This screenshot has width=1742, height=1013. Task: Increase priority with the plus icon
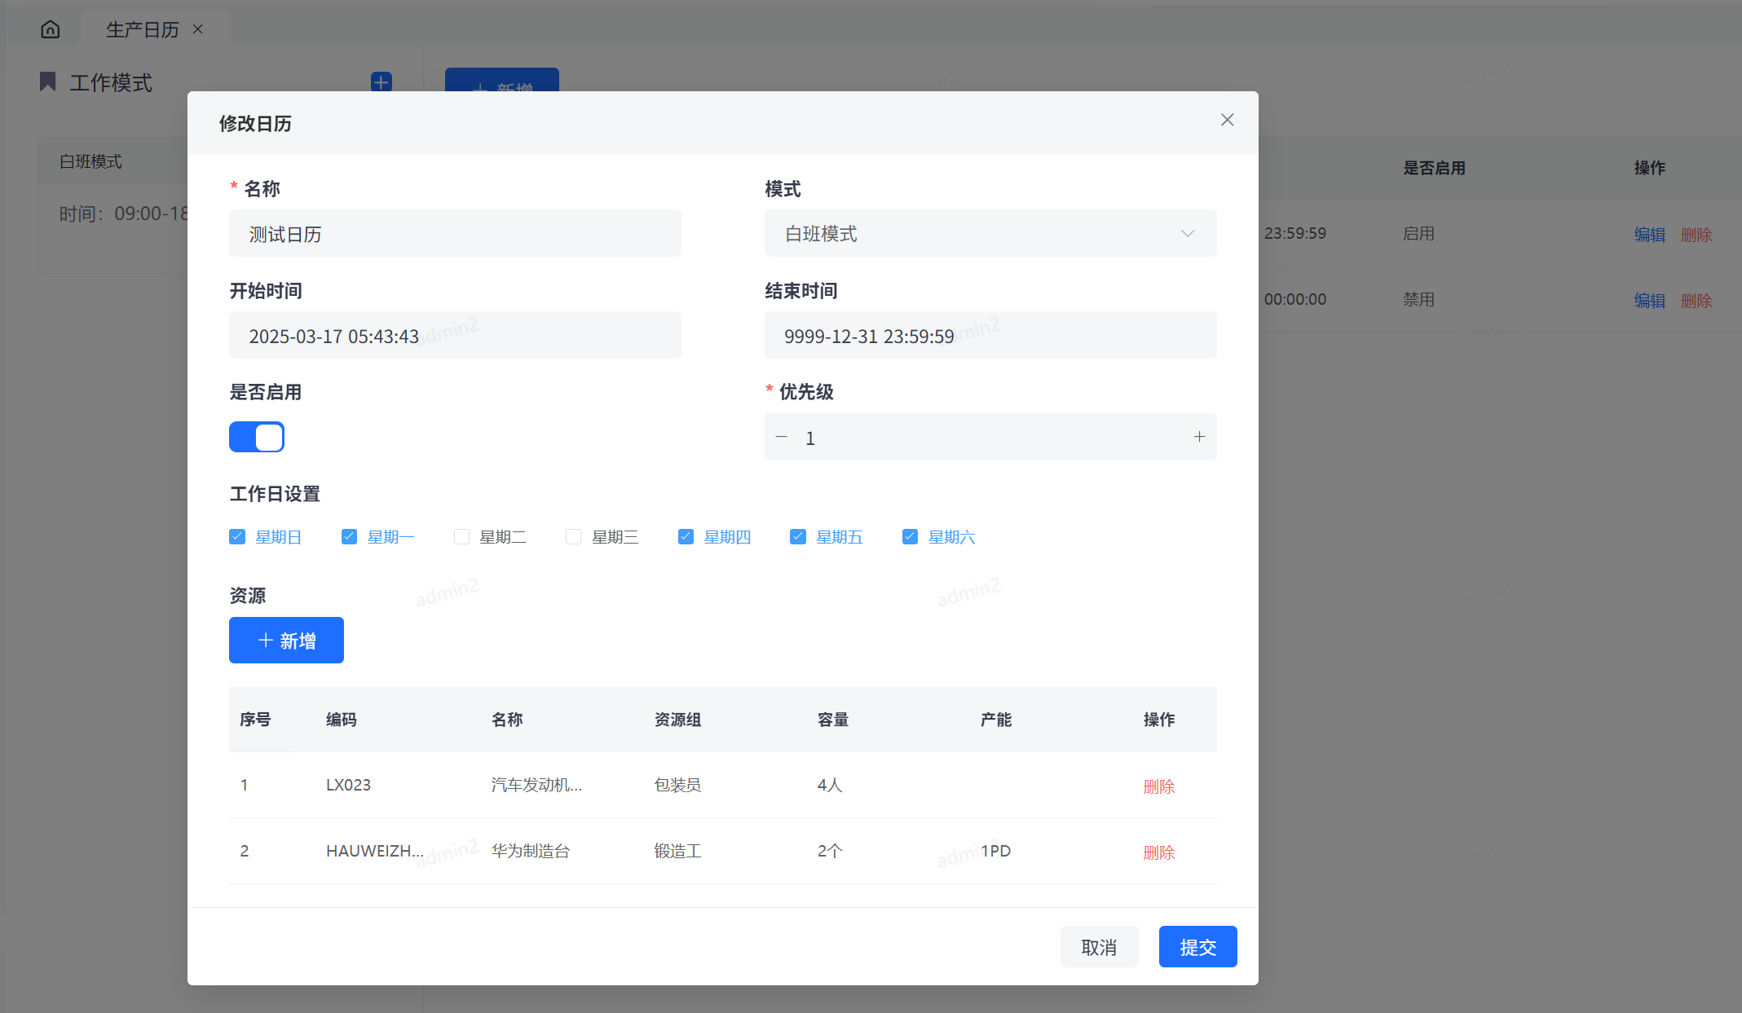coord(1199,437)
